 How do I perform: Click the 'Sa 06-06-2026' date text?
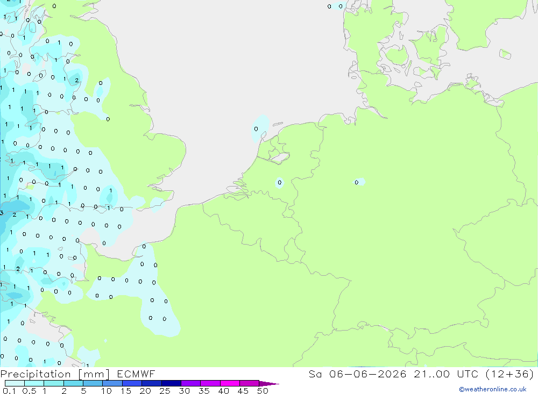tap(357, 374)
